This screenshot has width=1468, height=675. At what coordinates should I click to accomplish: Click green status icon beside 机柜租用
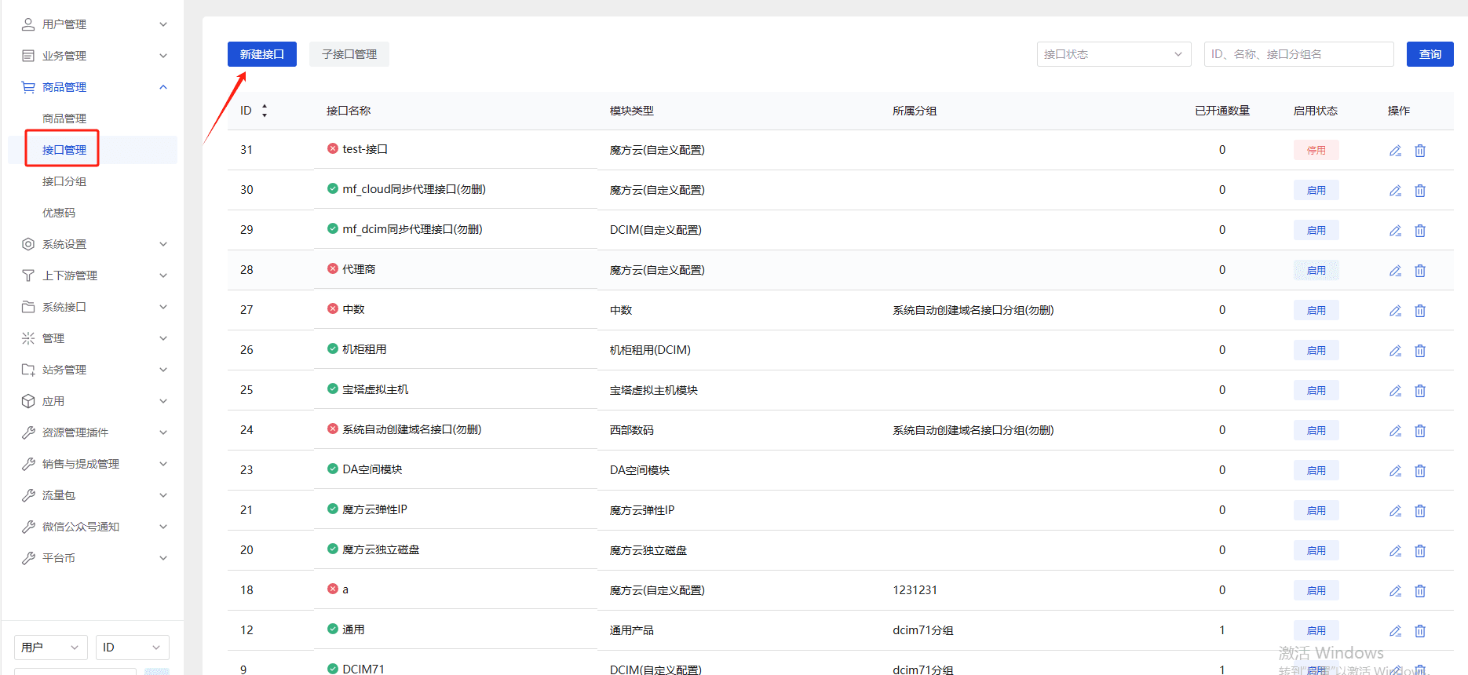click(333, 348)
